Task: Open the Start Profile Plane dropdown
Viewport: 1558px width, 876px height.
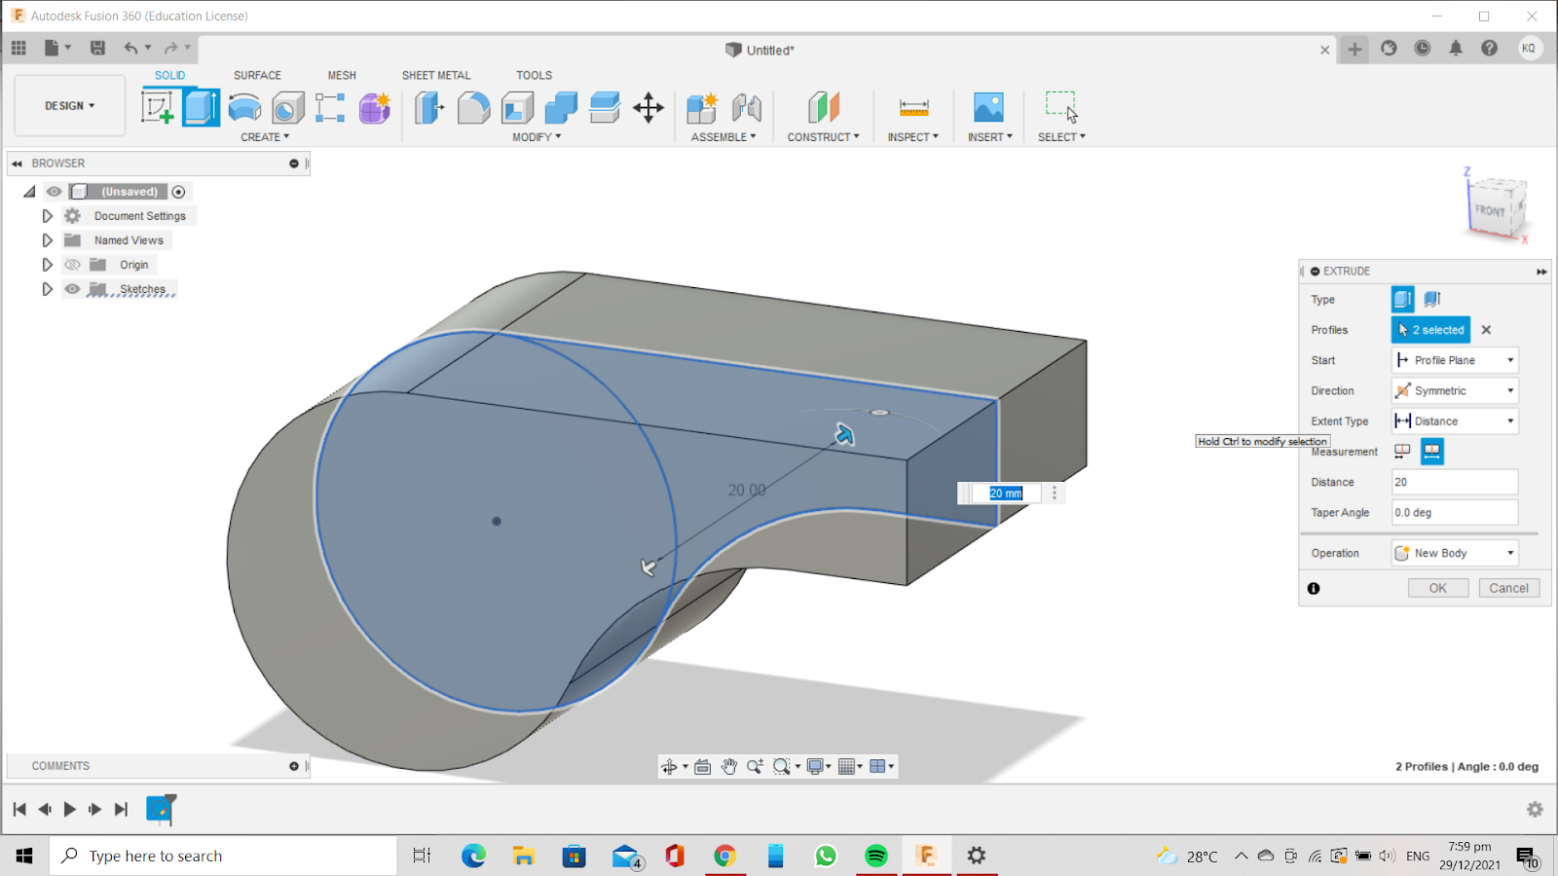Action: [x=1455, y=360]
